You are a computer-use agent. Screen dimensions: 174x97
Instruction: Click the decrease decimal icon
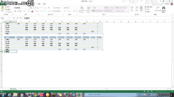[x=76, y=11]
